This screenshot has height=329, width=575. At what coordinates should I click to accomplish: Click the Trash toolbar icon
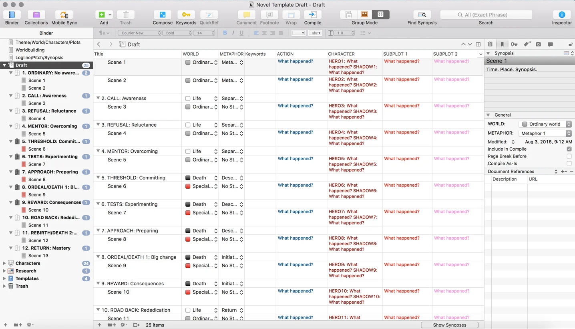[x=126, y=15]
